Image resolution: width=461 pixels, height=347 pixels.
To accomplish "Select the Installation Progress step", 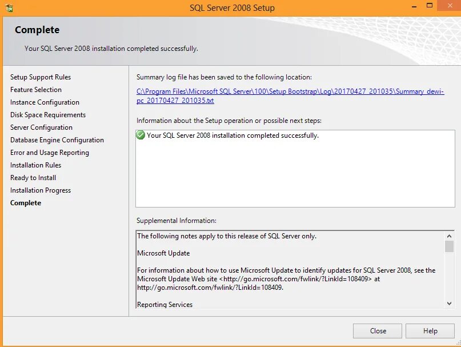I will coord(41,190).
